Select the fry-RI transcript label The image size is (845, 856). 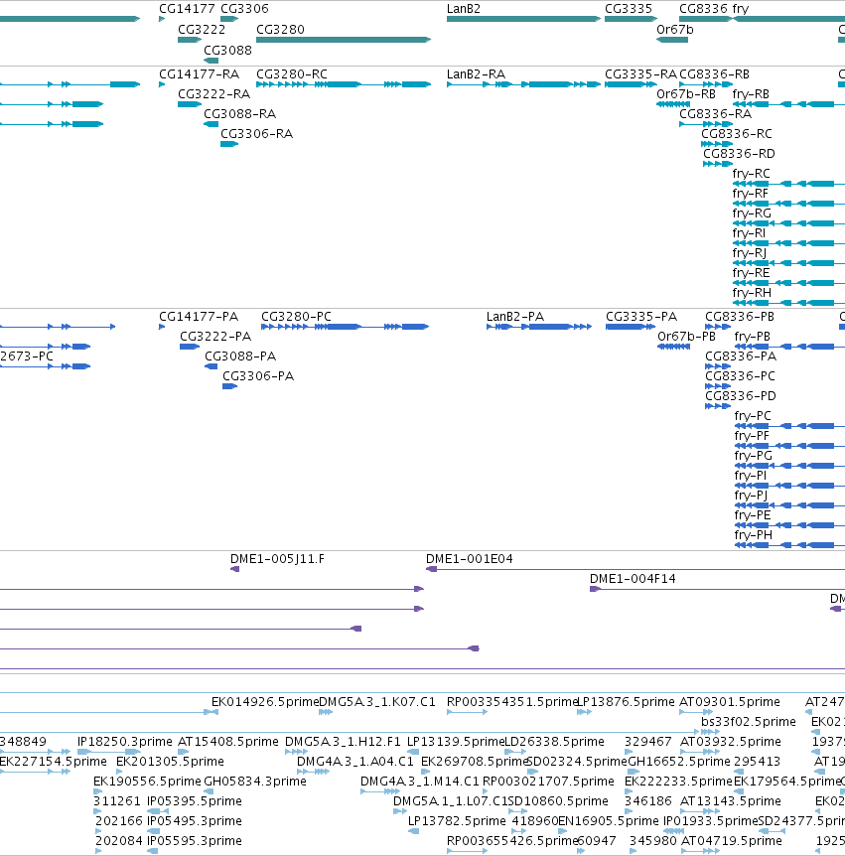tap(749, 233)
